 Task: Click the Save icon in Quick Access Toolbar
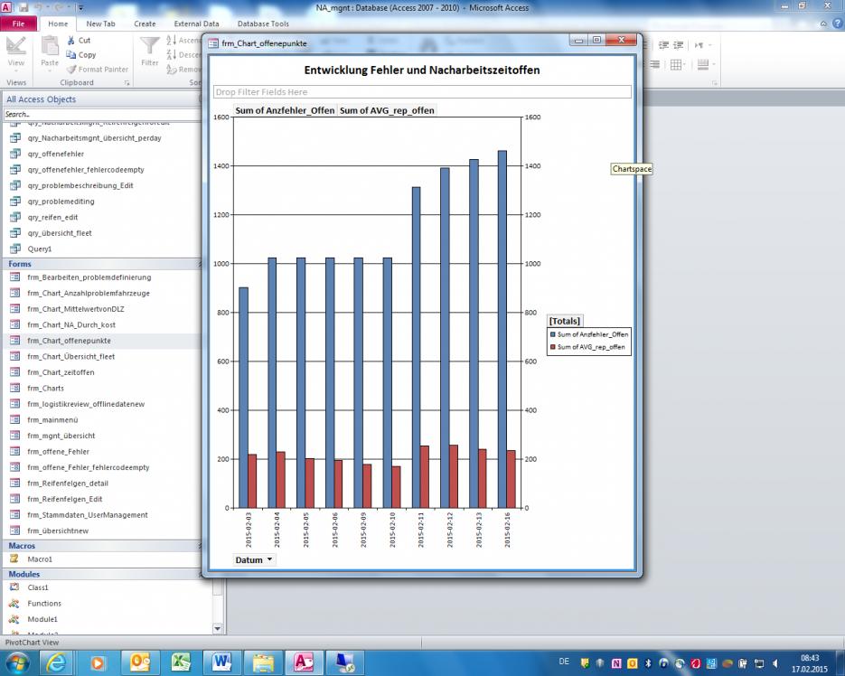(23, 7)
